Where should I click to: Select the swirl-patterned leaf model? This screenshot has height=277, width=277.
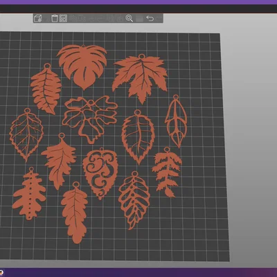coord(100,173)
